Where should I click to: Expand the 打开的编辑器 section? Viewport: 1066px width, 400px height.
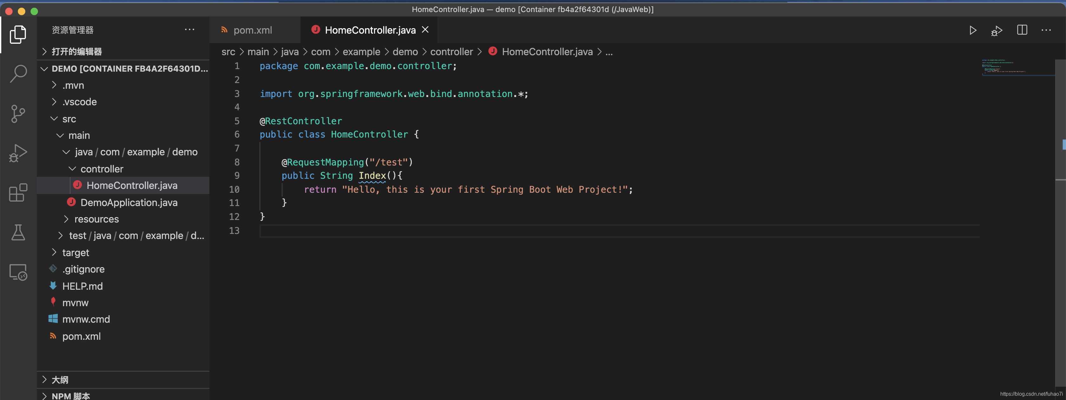[123, 51]
